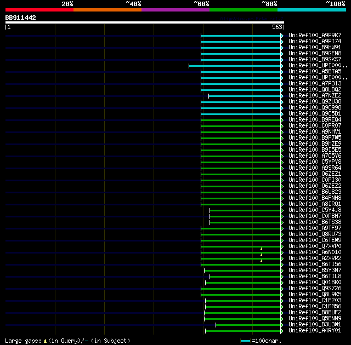Click the cyan ~100% identity legend segment
The image size is (351, 345).
pos(312,10)
